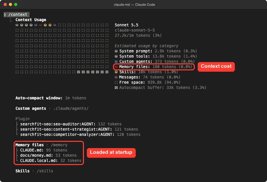The image size is (267, 182).
Task: Select docs/money.md: 53 tokens entry
Action: click(x=49, y=155)
